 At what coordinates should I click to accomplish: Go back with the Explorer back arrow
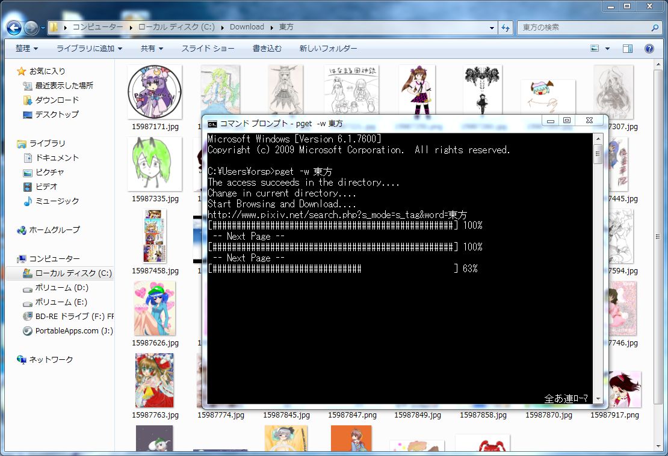tap(14, 28)
